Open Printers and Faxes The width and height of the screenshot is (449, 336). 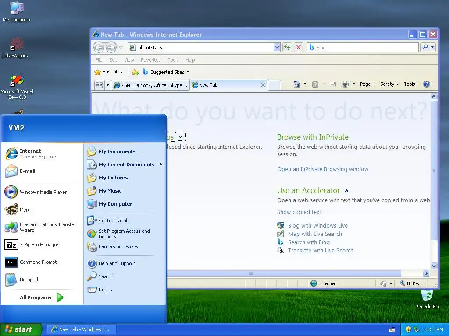[x=125, y=247]
